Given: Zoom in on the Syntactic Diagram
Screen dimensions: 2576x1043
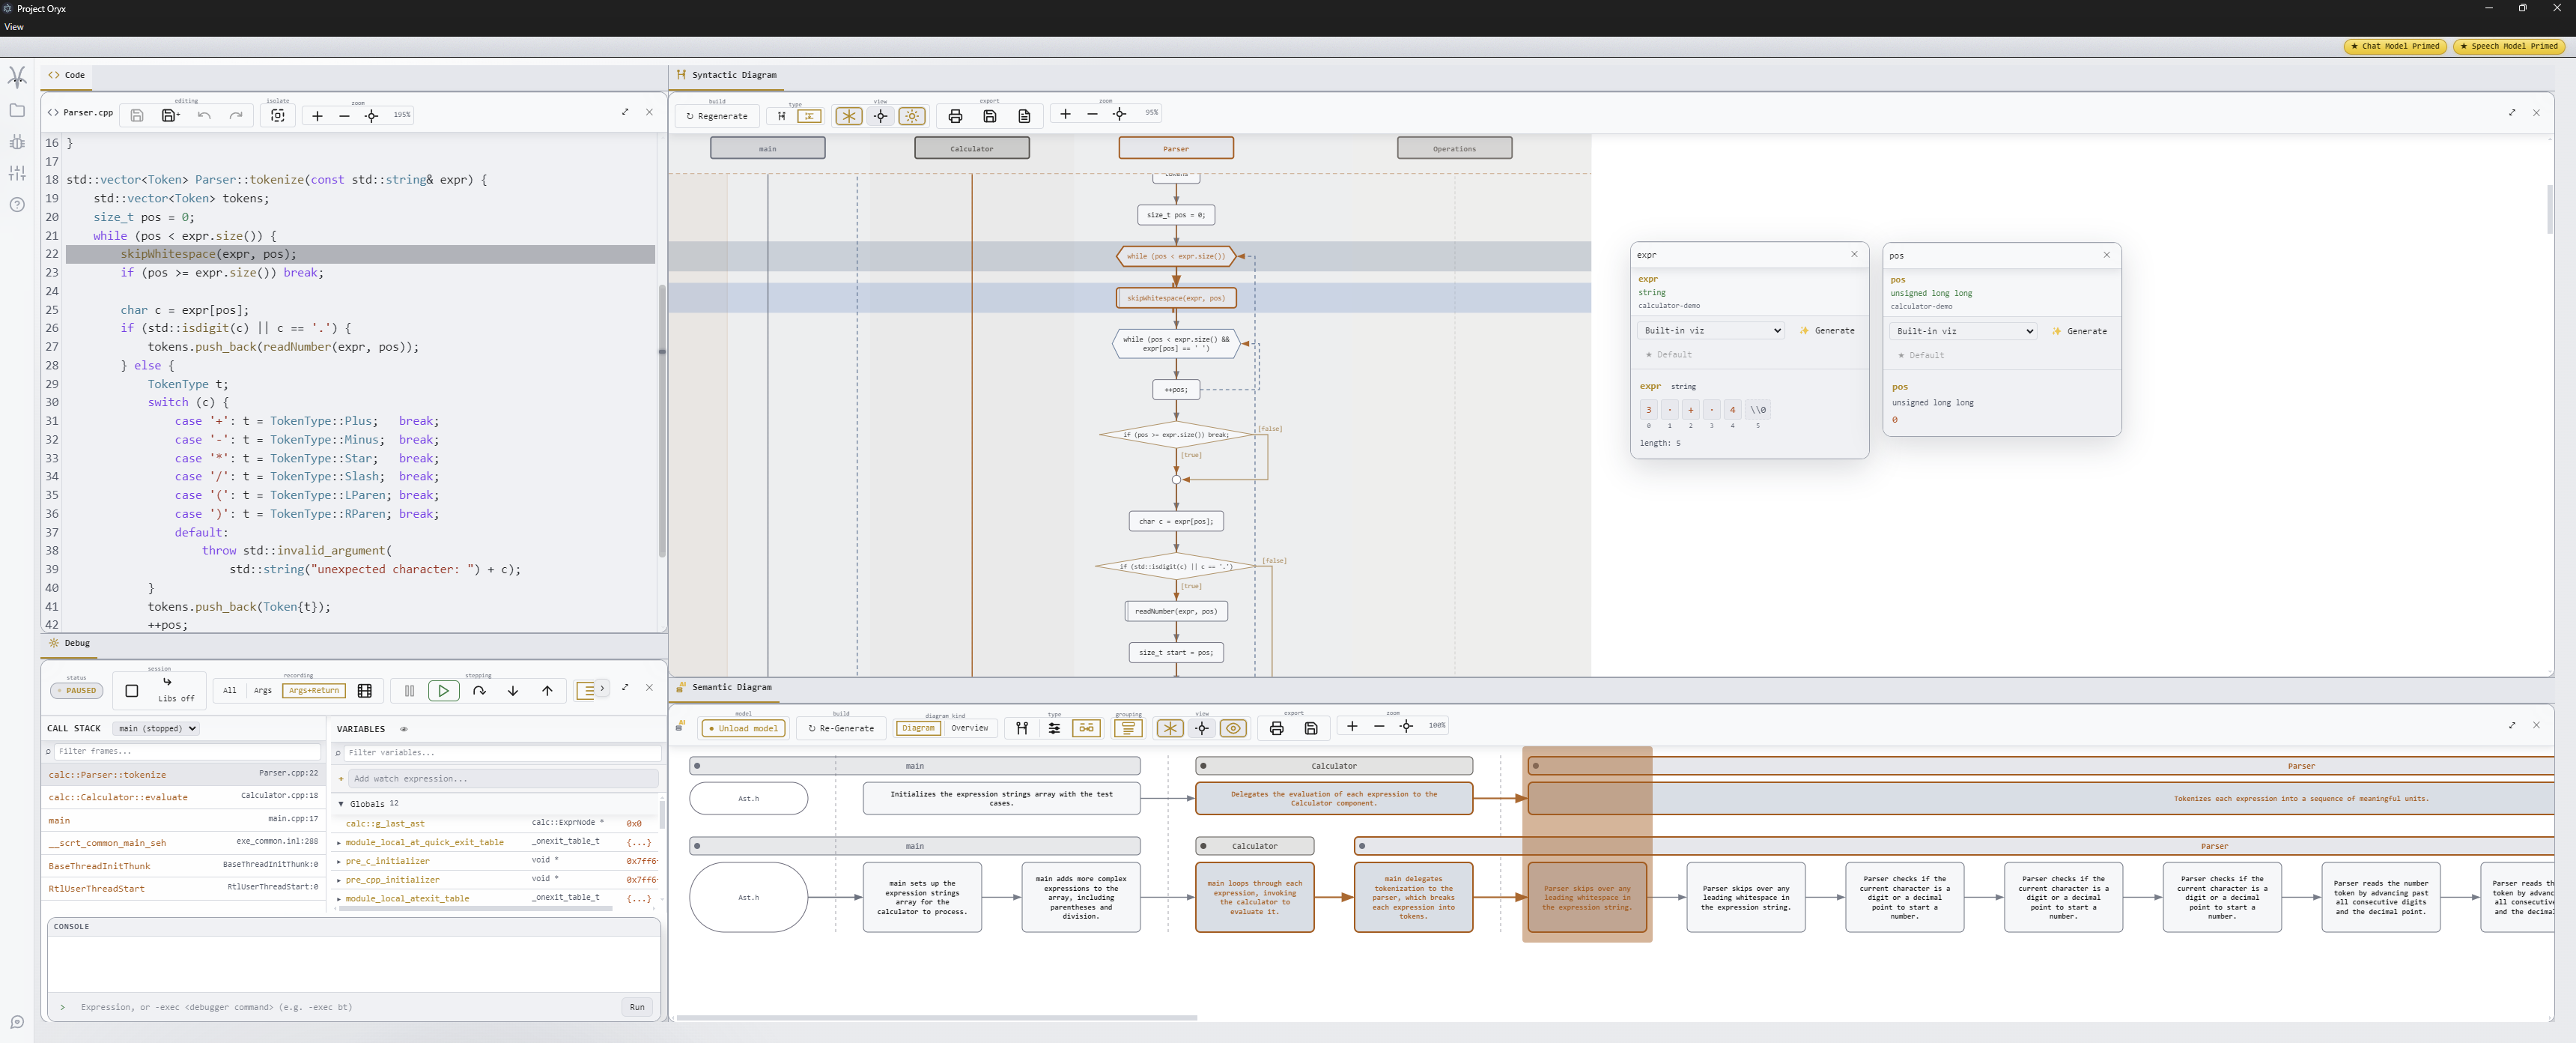Looking at the screenshot, I should (1065, 114).
